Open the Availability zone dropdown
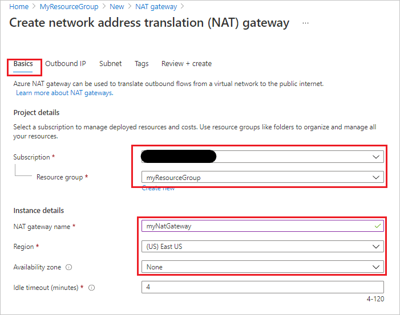This screenshot has height=315, width=400. 375,267
